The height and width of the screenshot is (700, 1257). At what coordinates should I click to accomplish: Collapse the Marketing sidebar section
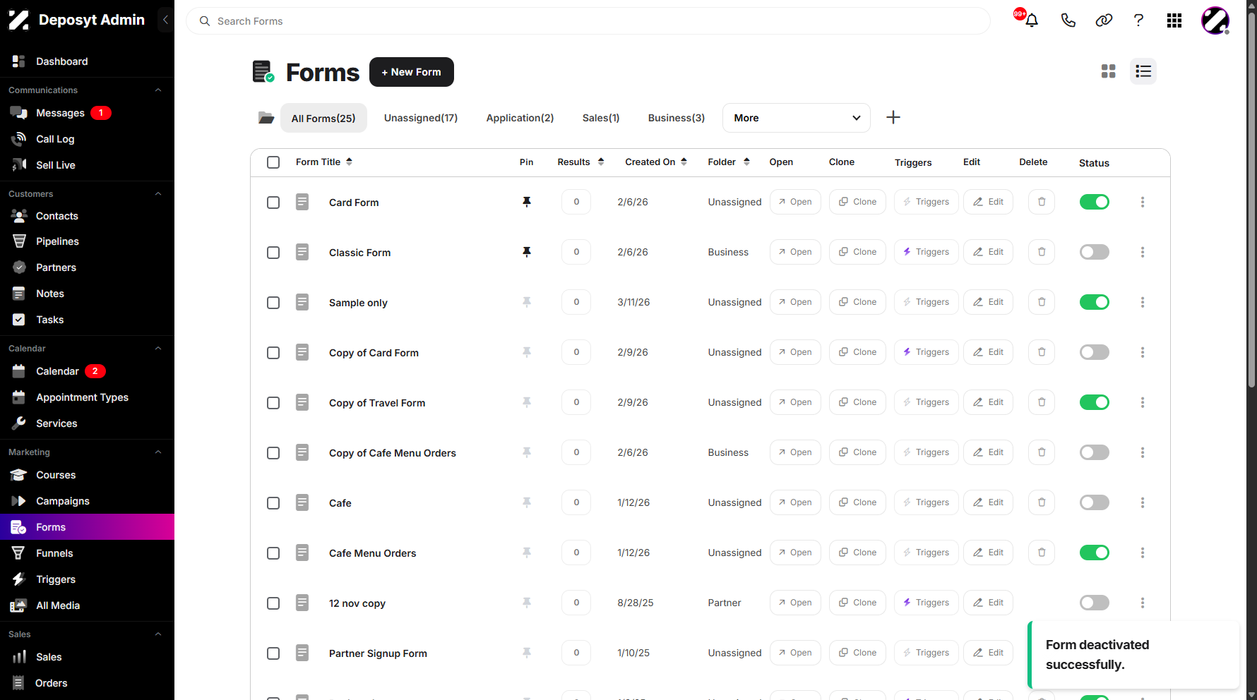coord(158,452)
